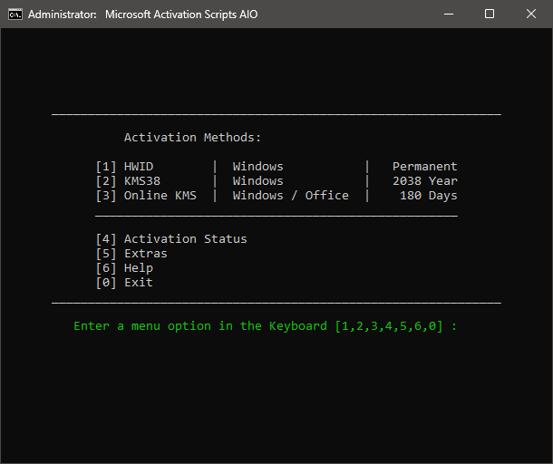Click the 2038 Year label
The width and height of the screenshot is (553, 464).
click(424, 181)
